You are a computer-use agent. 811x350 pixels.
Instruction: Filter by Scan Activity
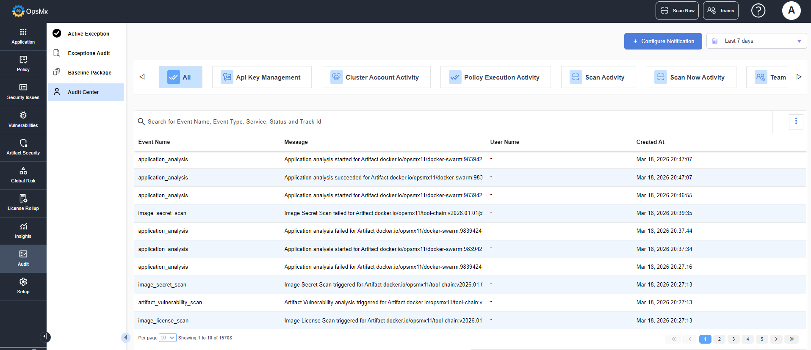[x=598, y=77]
